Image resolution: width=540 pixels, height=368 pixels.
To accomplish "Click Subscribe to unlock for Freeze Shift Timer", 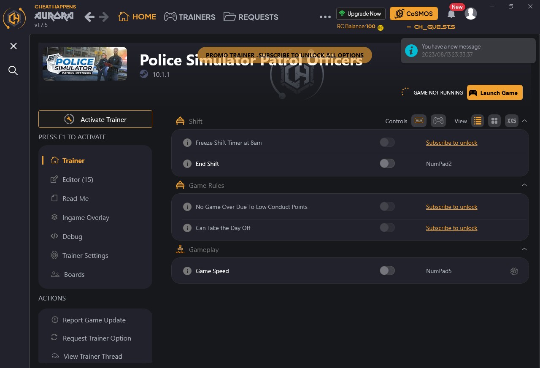I will tap(451, 143).
